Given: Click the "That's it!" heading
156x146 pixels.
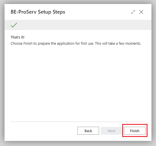Looking at the screenshot, I should tap(18, 37).
